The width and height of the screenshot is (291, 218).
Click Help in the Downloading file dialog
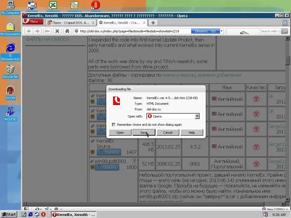coord(192,133)
